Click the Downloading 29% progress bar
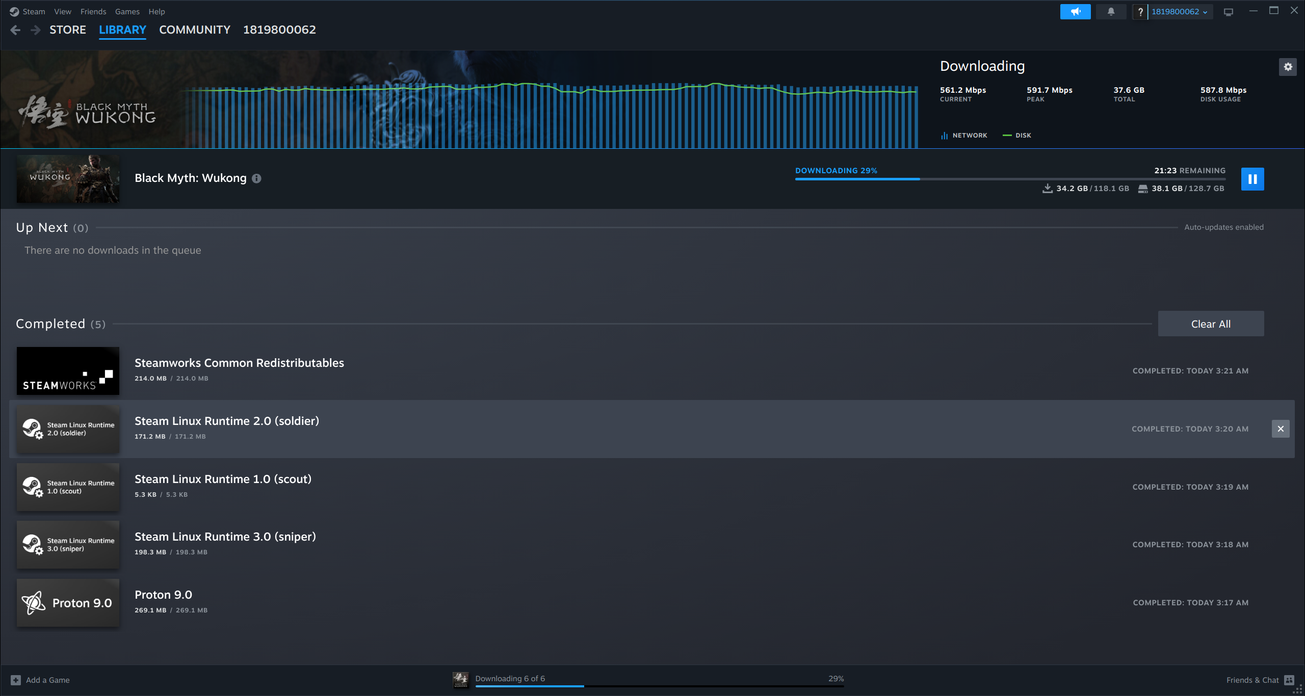Viewport: 1305px width, 696px height. click(x=1010, y=179)
